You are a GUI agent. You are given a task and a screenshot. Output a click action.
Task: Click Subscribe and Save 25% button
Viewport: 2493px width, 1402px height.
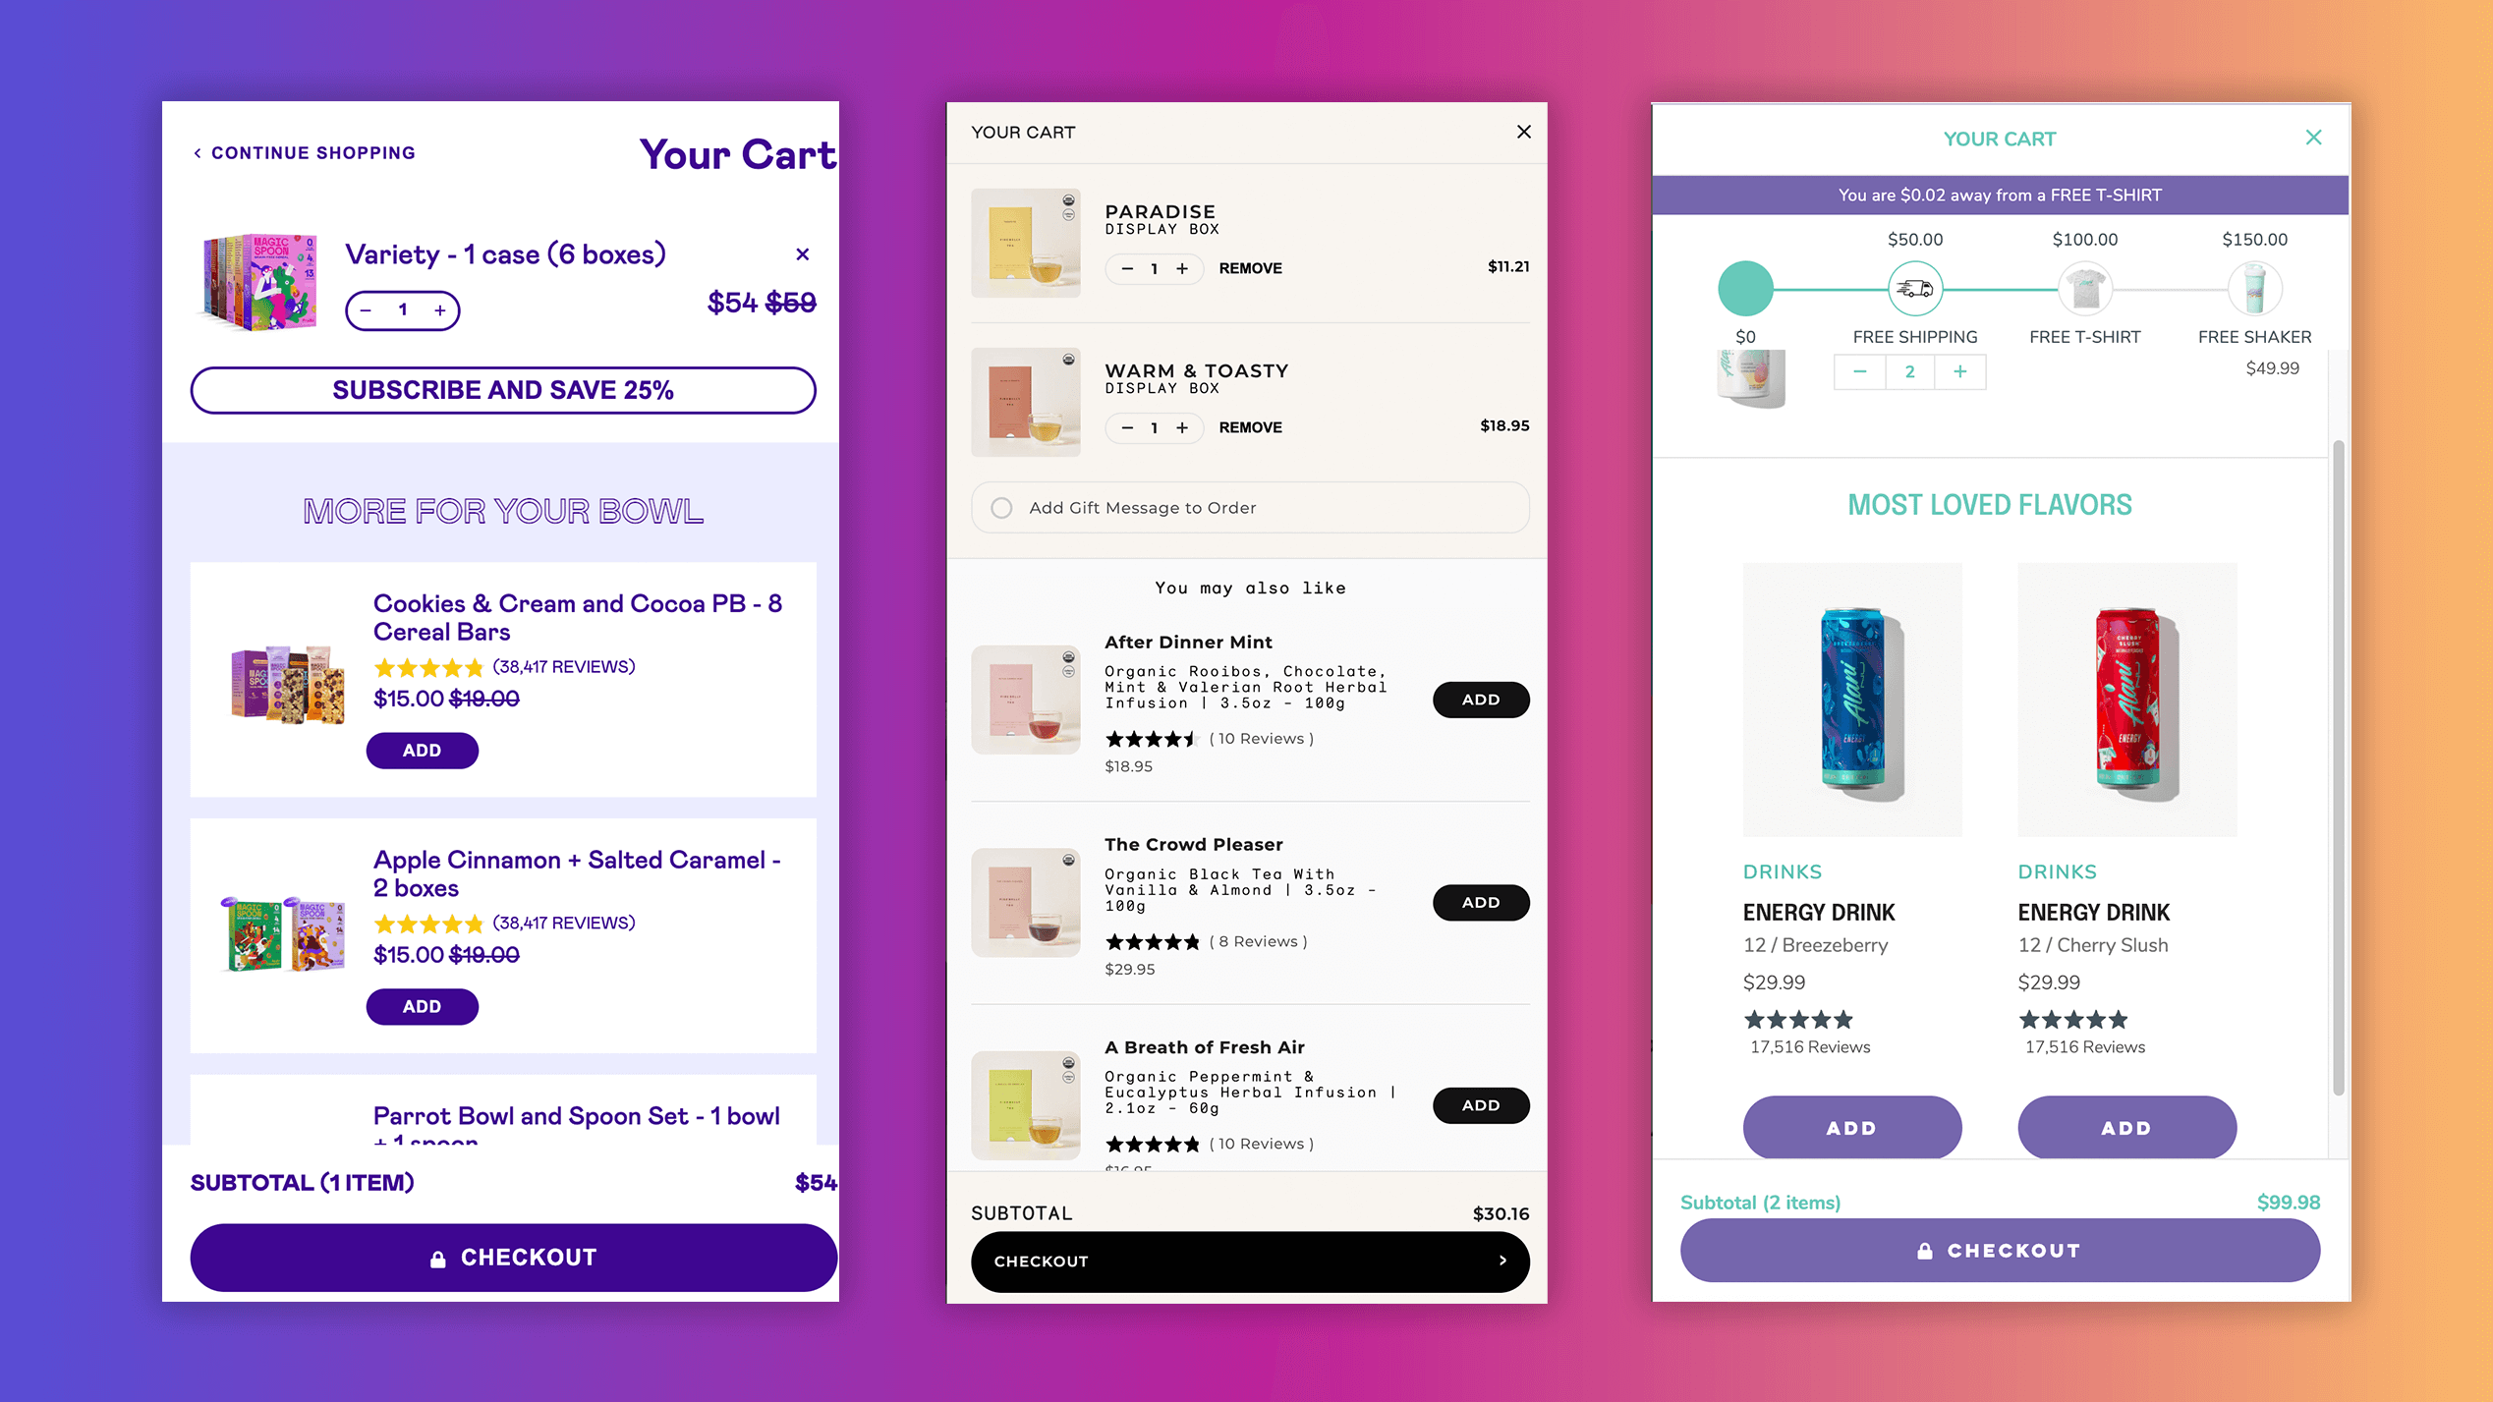coord(503,390)
